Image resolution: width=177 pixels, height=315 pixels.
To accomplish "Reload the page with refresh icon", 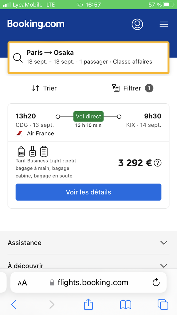I will click(x=156, y=282).
